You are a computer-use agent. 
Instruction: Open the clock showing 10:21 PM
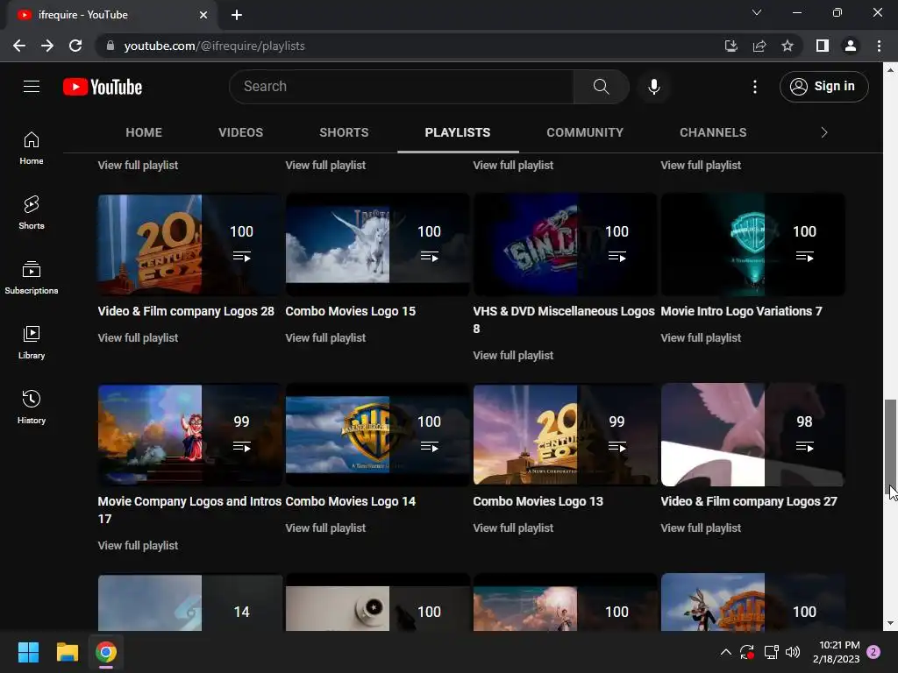[x=836, y=652]
